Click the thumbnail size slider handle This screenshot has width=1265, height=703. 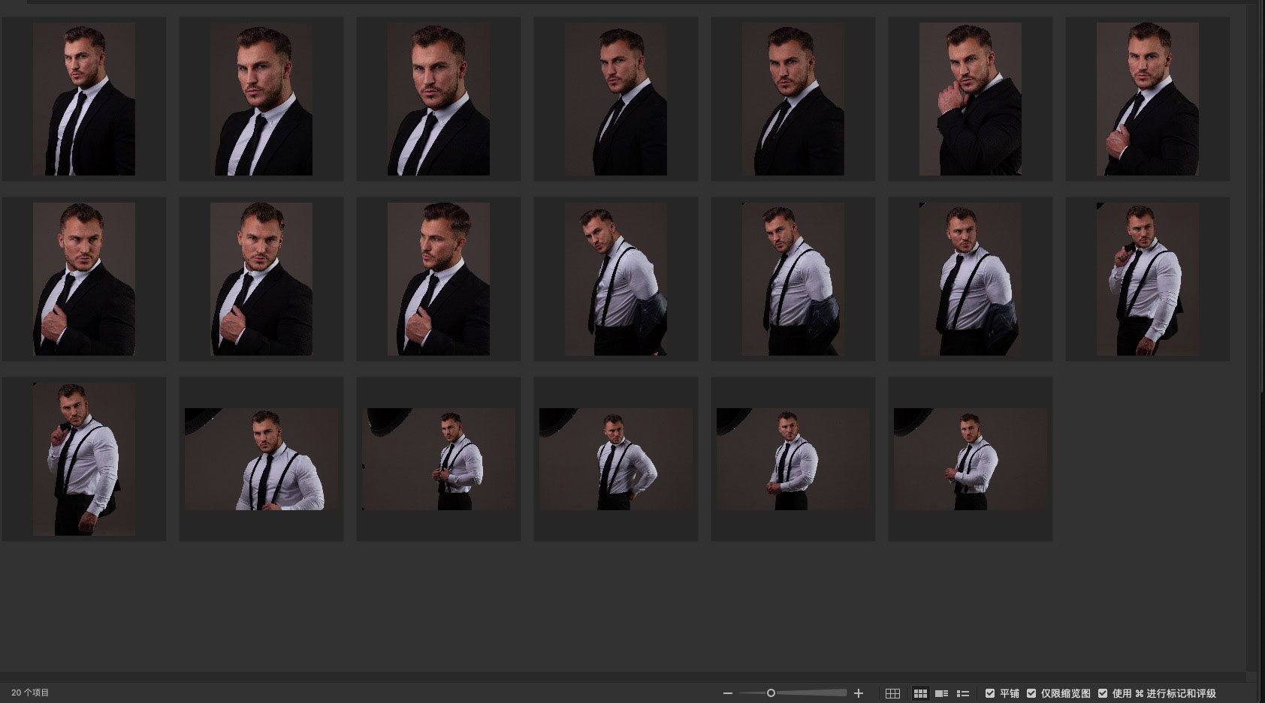(771, 693)
